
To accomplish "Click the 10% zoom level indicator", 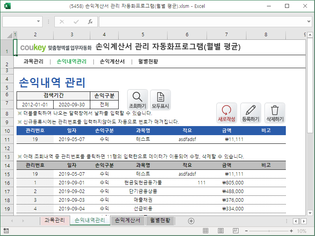I will 302,231.
